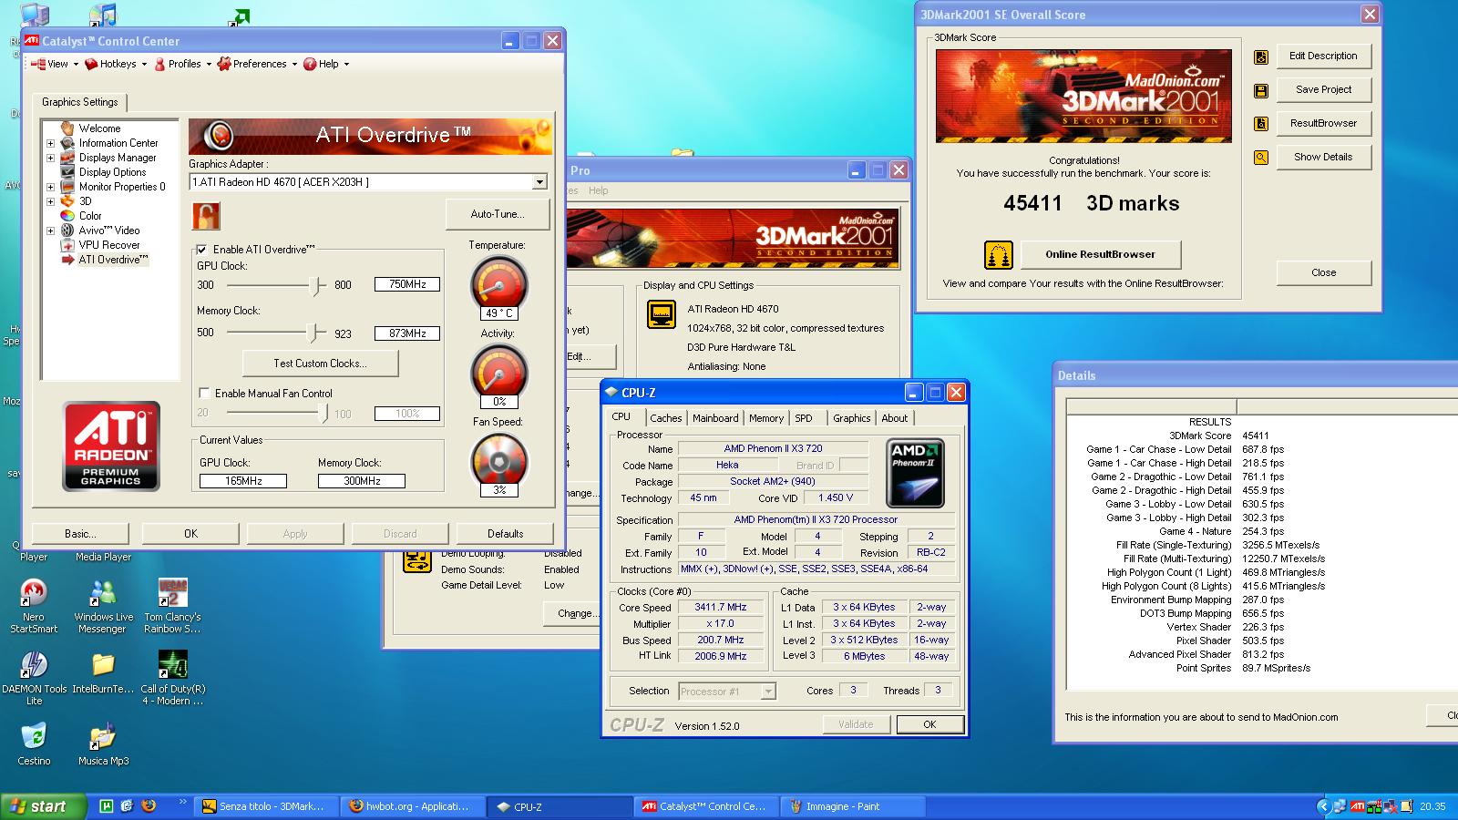The height and width of the screenshot is (820, 1458).
Task: Open the Processor Selection dropdown in CPU-Z
Action: pyautogui.click(x=767, y=692)
